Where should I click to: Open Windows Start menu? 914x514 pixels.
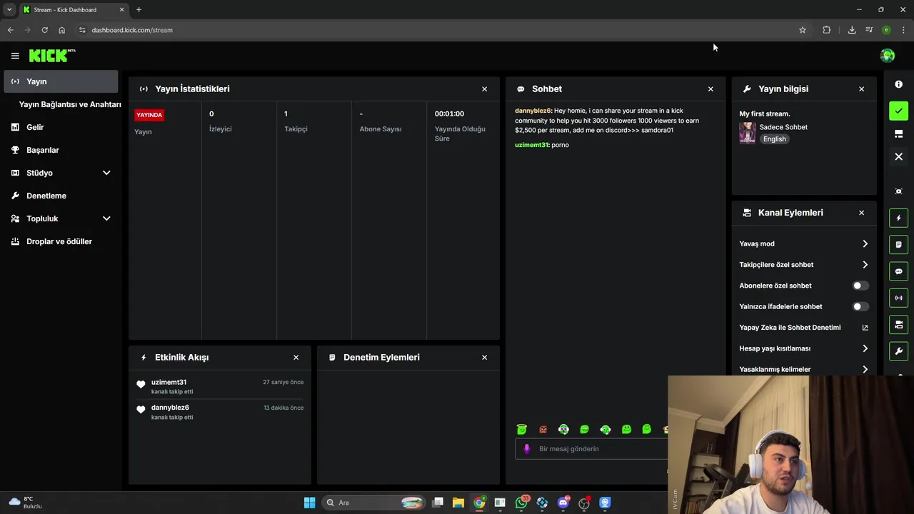pyautogui.click(x=309, y=503)
